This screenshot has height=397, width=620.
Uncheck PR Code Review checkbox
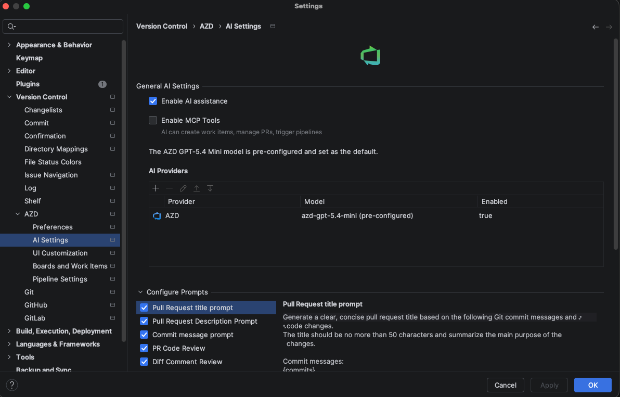pos(144,349)
